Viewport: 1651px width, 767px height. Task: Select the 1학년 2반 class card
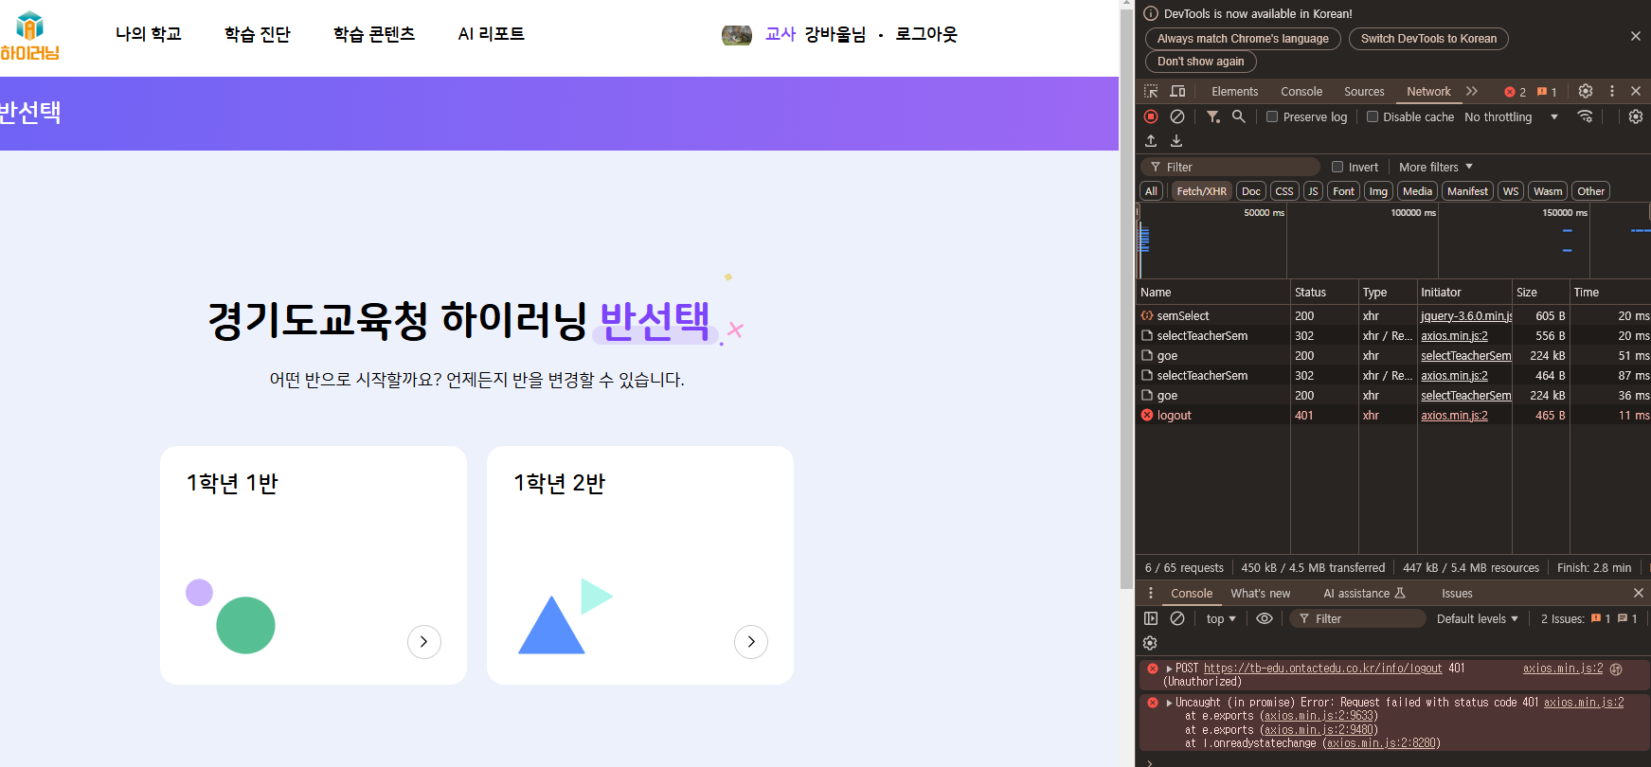[x=639, y=565]
